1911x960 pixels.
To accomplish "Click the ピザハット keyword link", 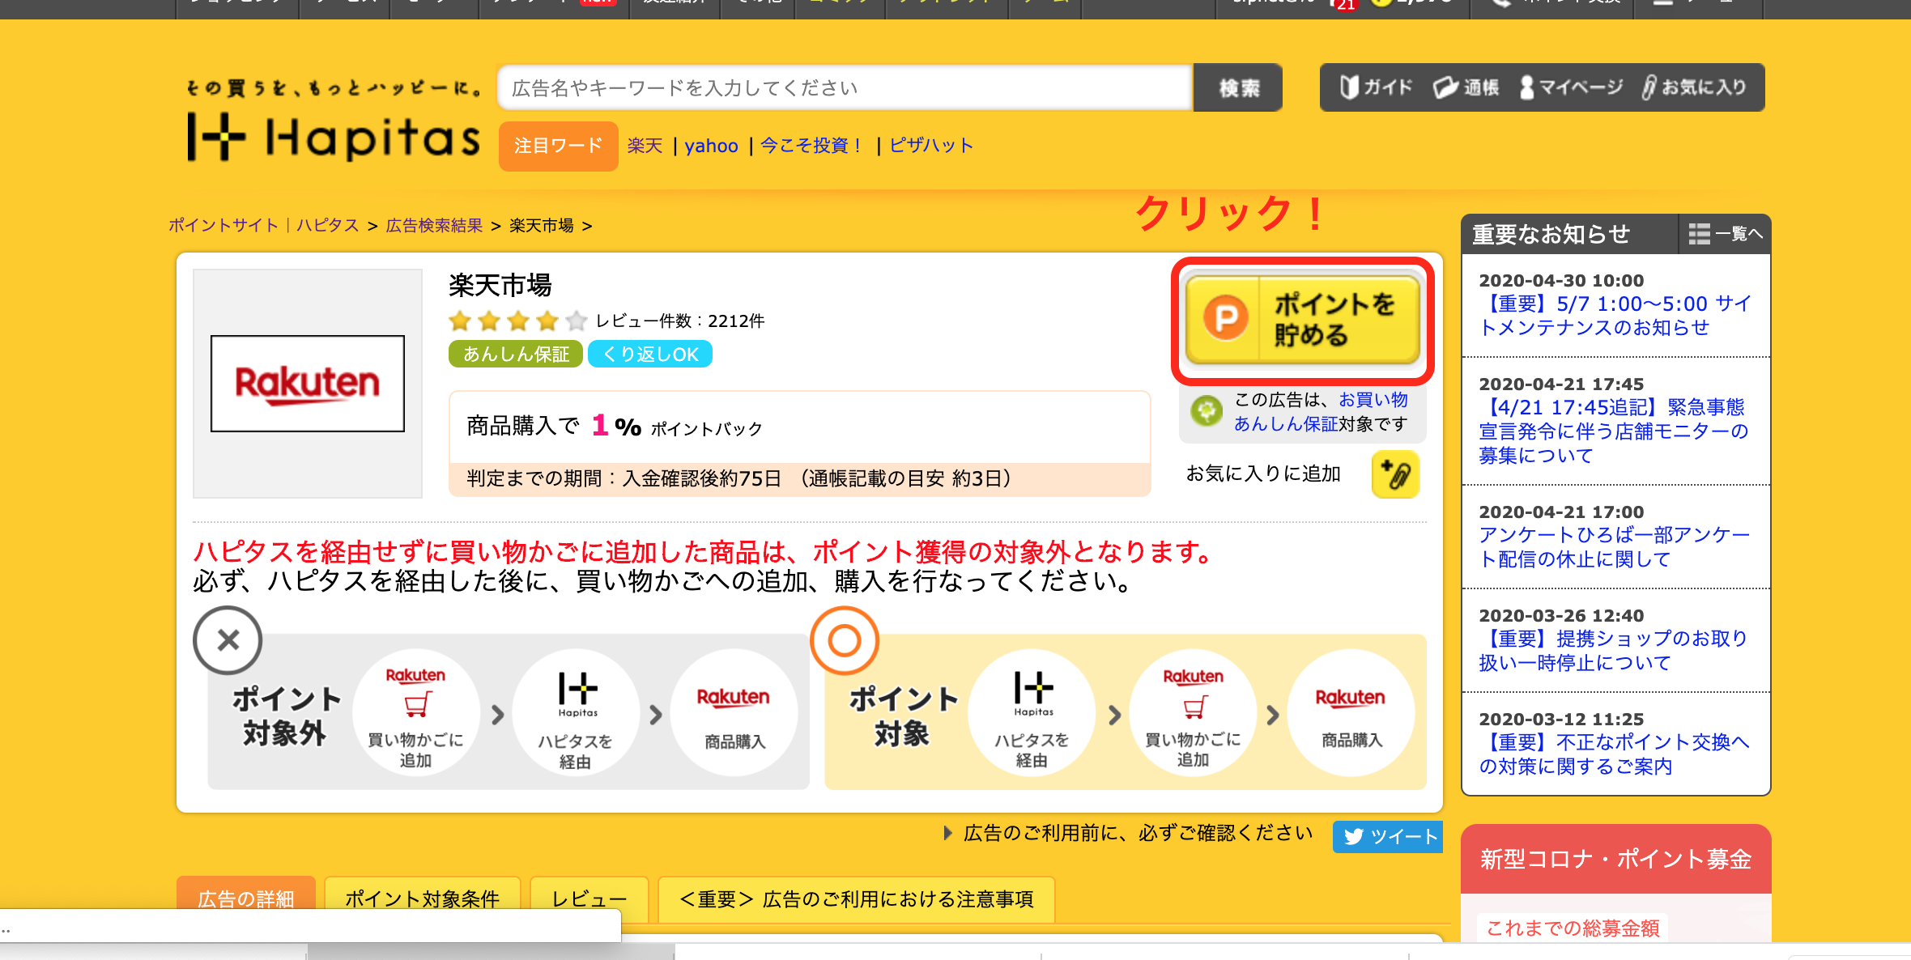I will coord(930,146).
